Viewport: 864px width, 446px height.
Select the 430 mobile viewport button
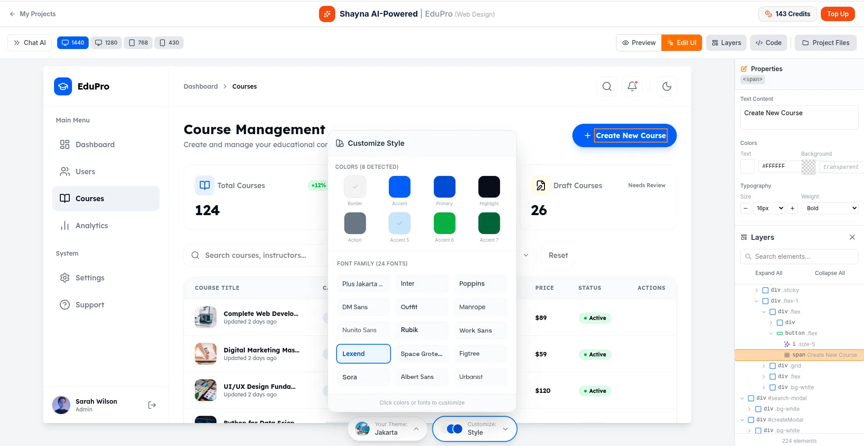(169, 43)
